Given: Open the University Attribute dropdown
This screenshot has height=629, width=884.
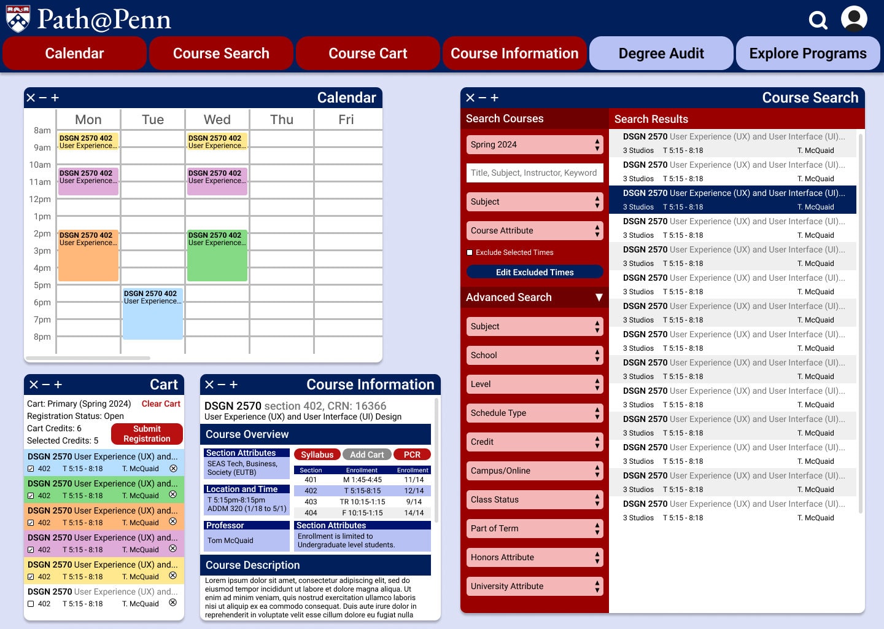Looking at the screenshot, I should [535, 586].
